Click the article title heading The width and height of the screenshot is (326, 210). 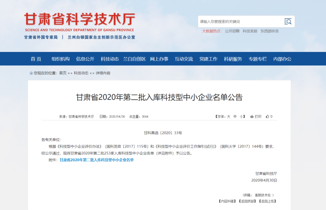click(159, 97)
